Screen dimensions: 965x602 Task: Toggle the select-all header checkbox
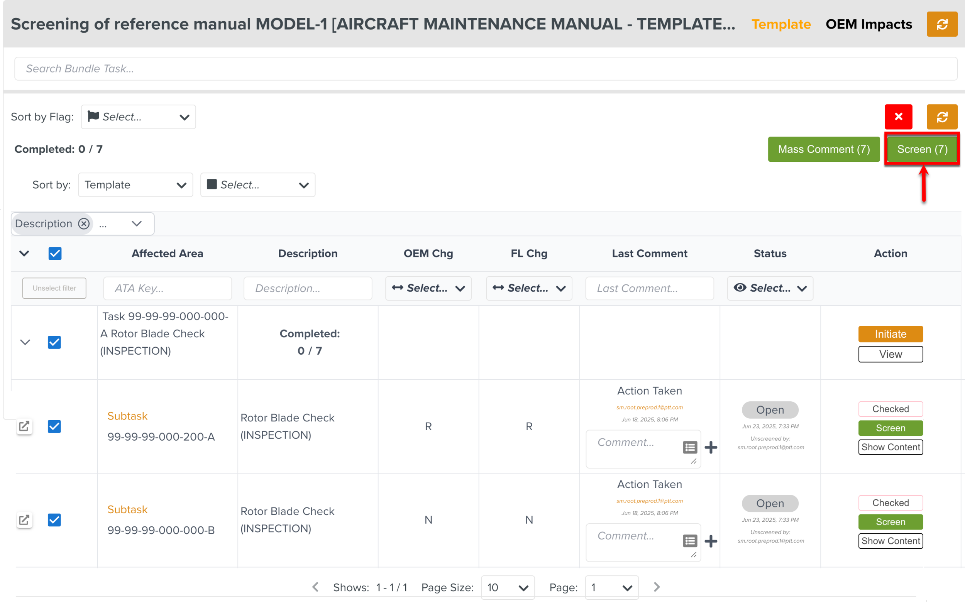point(55,254)
